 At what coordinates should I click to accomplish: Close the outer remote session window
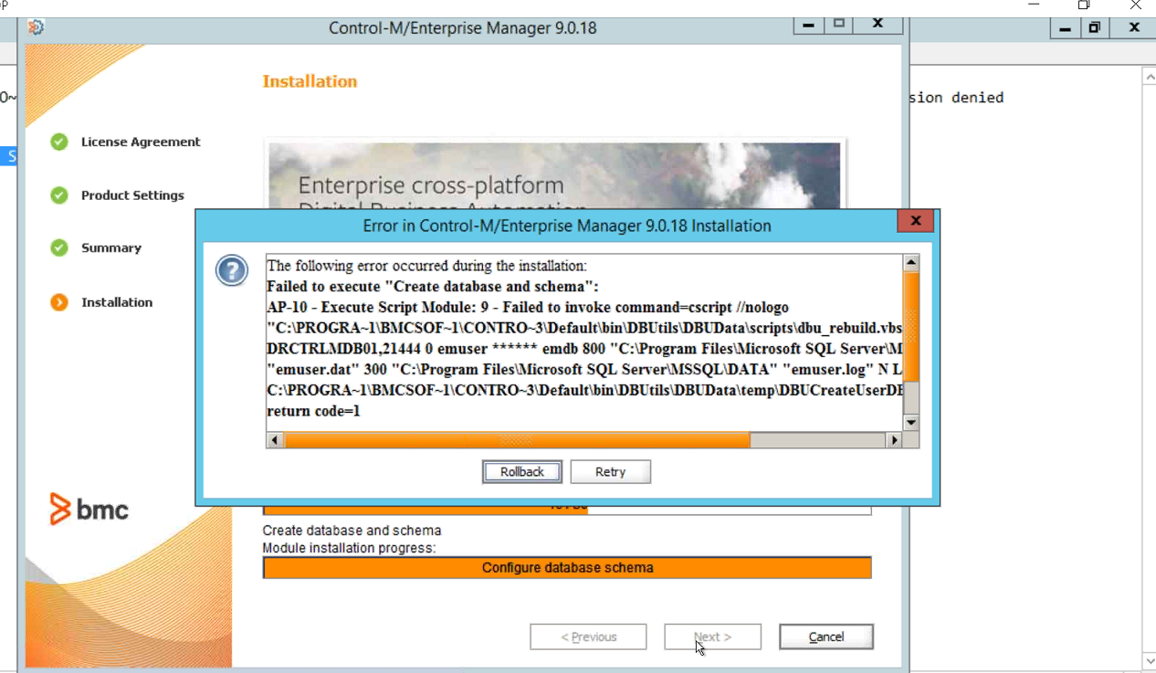1135,5
